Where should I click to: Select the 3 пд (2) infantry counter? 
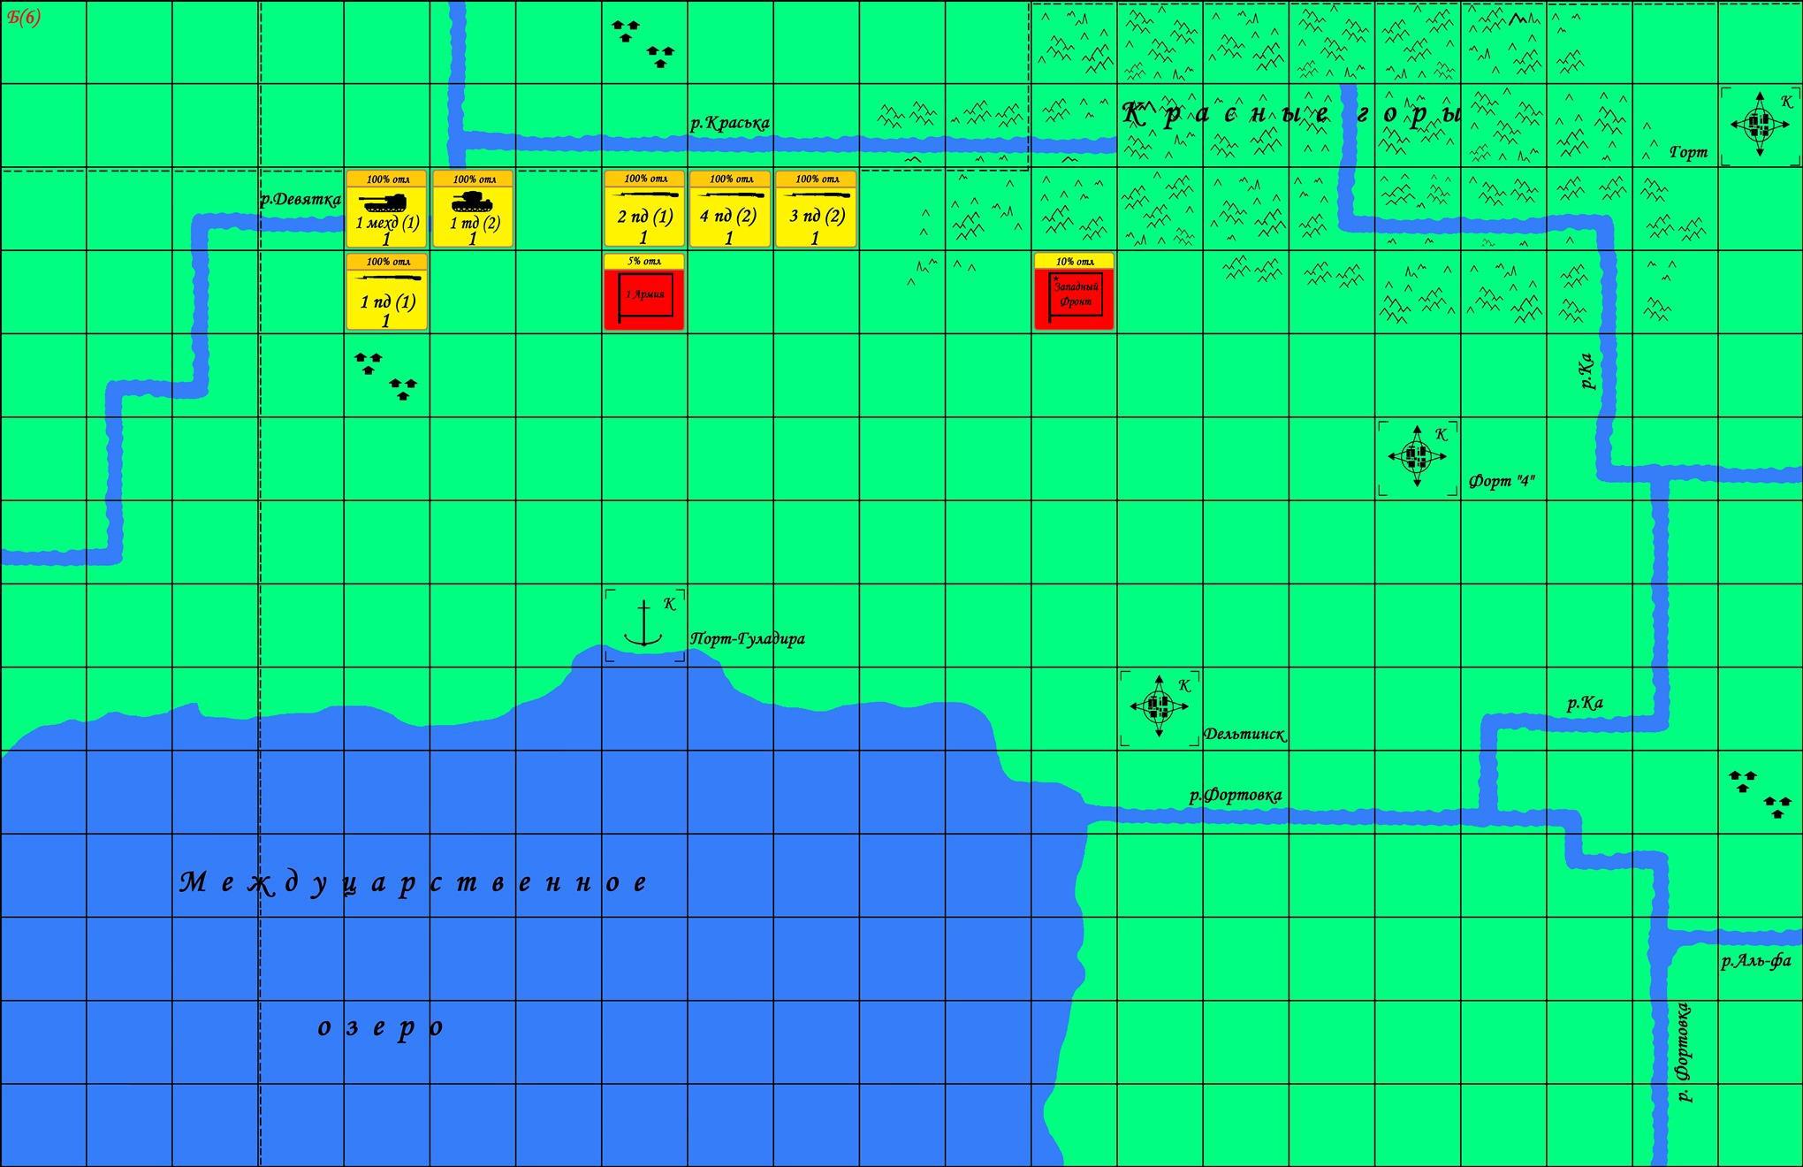(816, 210)
